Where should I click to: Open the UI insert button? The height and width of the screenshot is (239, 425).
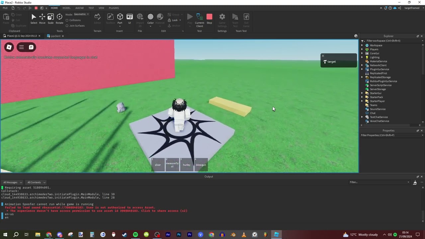click(129, 19)
